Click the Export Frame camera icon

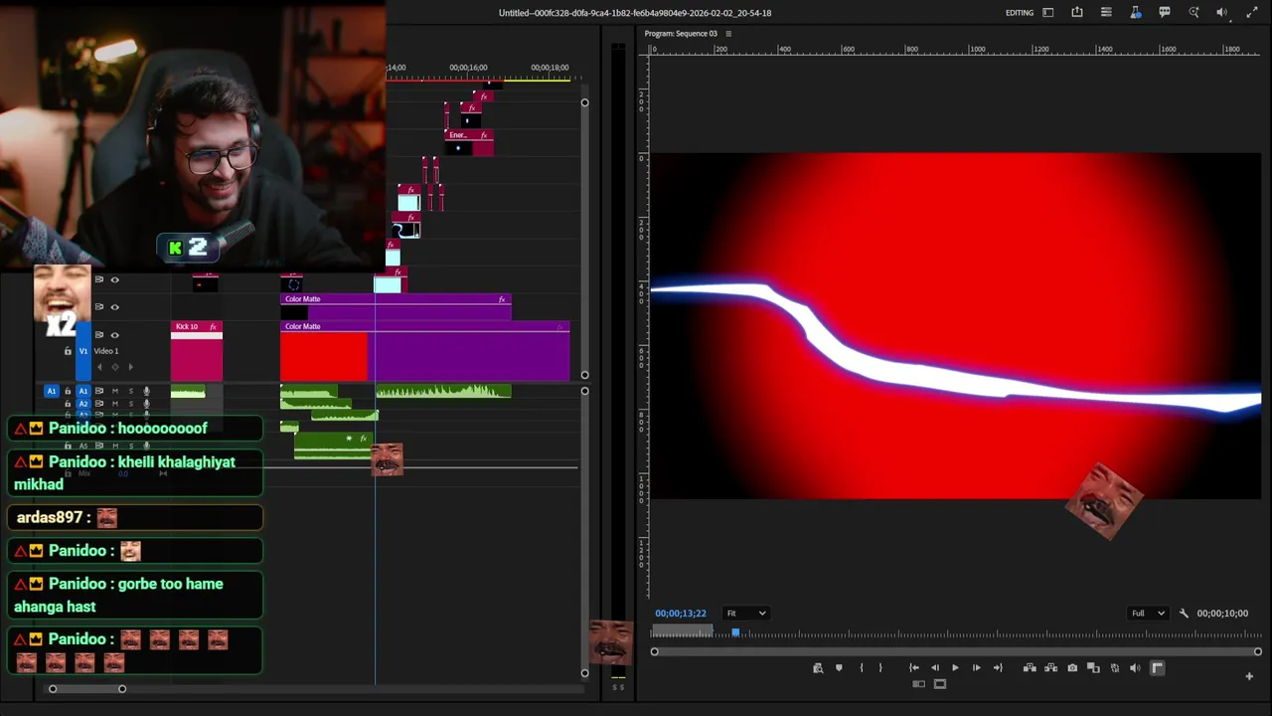[1072, 668]
